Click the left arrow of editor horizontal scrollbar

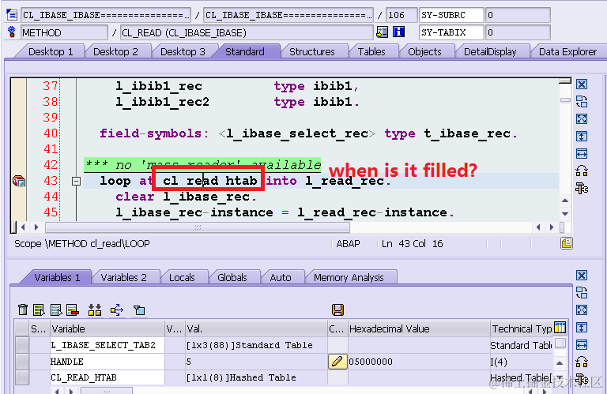[23, 227]
